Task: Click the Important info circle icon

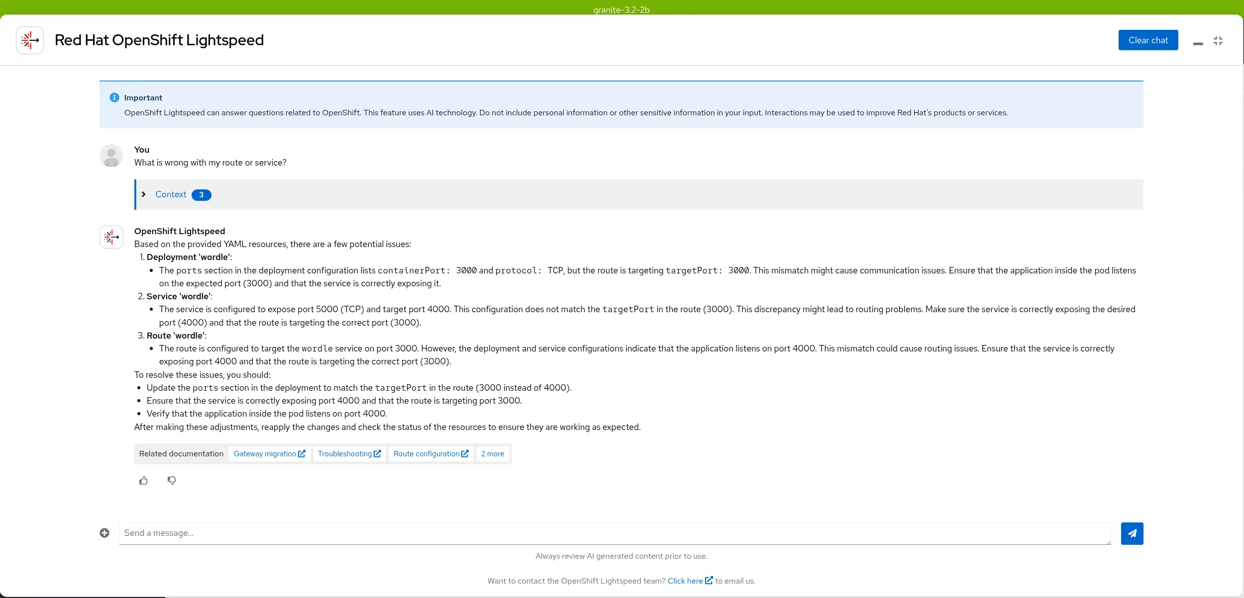Action: 114,97
